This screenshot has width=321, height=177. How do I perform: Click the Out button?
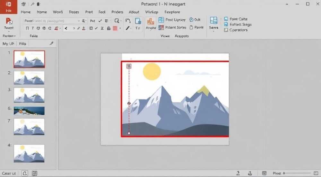pos(195,20)
